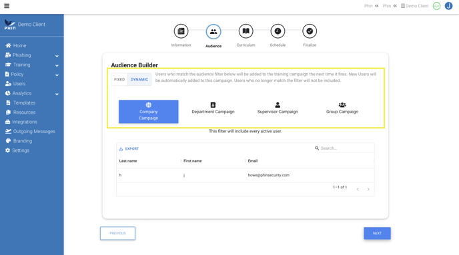
Task: Click the Phin bird logo
Action: tap(9, 25)
